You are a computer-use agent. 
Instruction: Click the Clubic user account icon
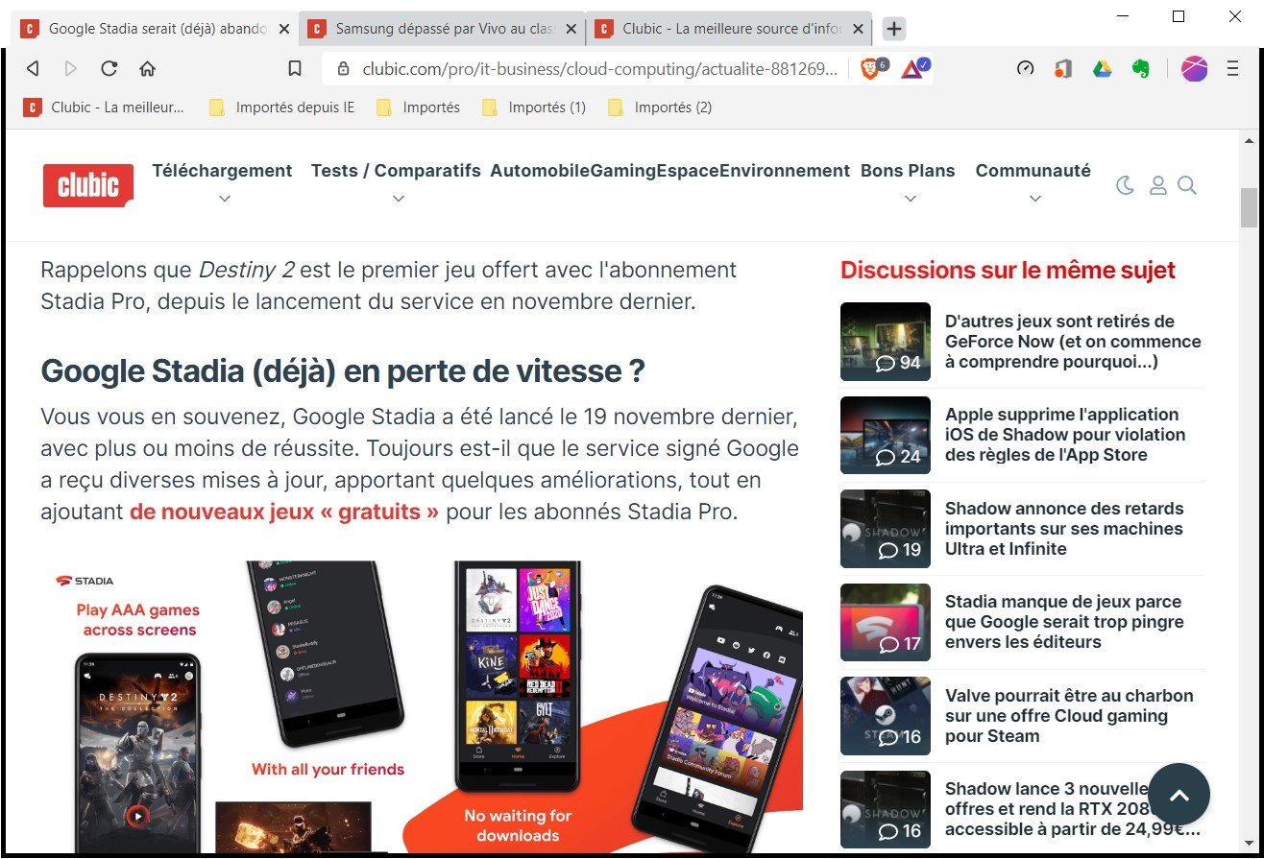coord(1156,185)
